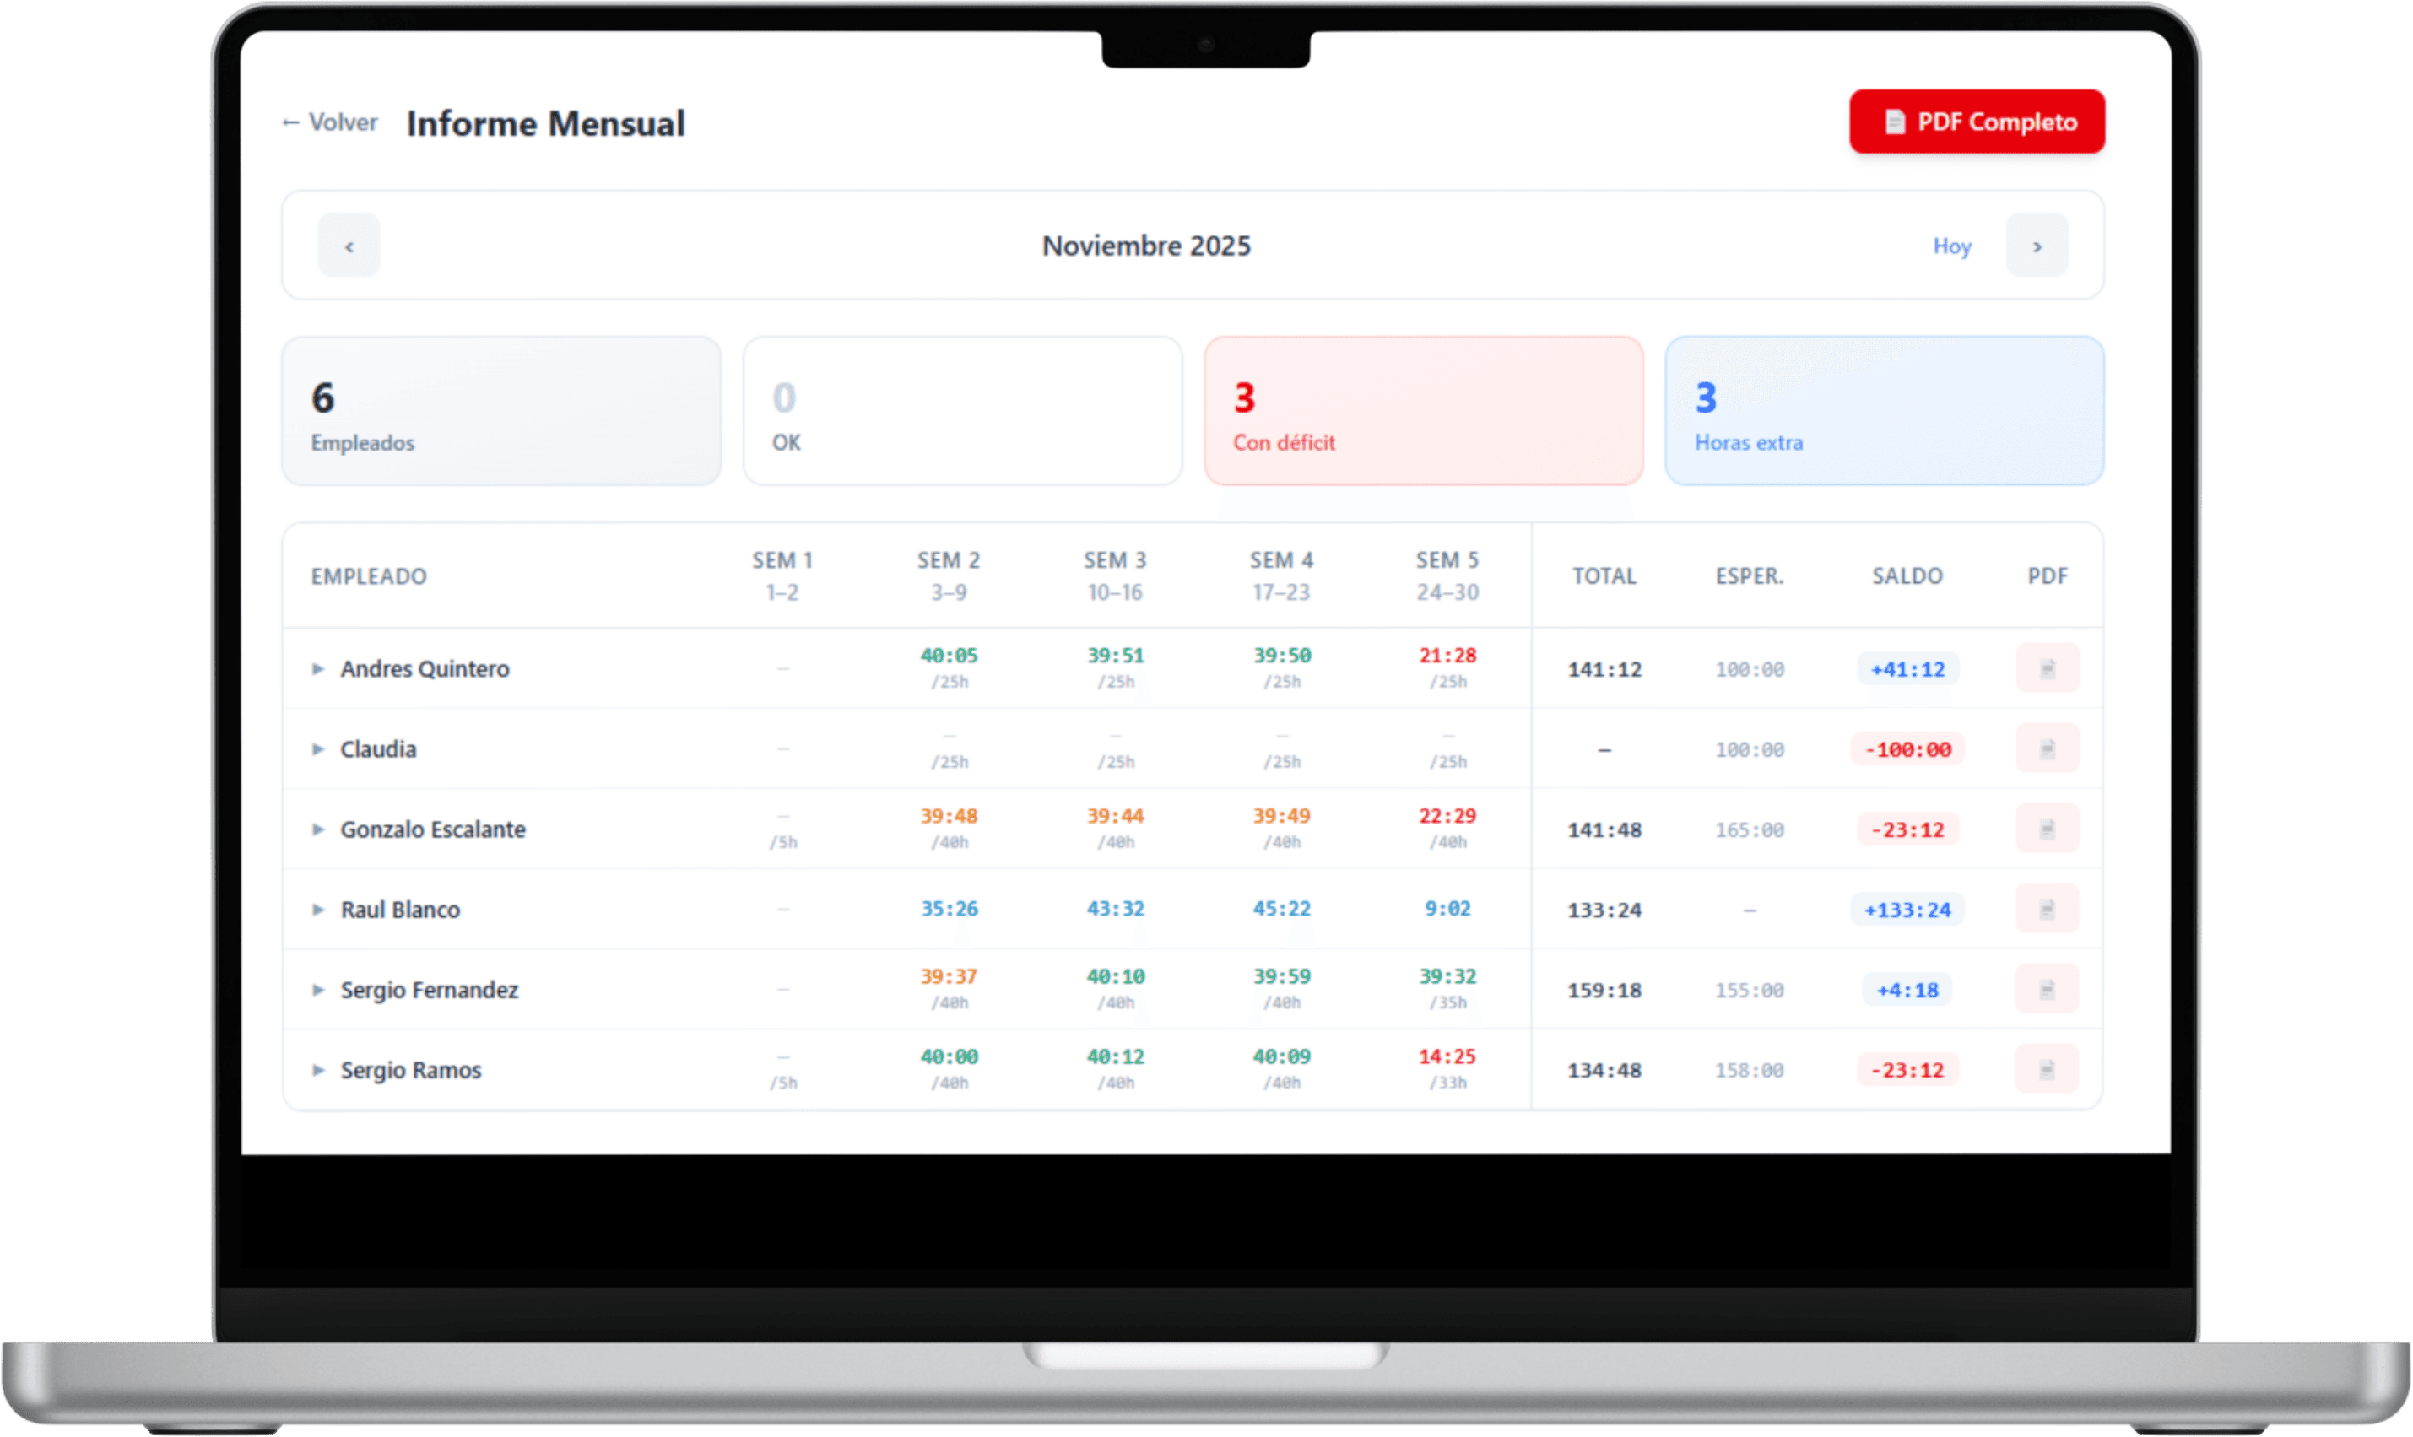Image resolution: width=2413 pixels, height=1437 pixels.
Task: Select the Empleados summary card
Action: click(501, 411)
